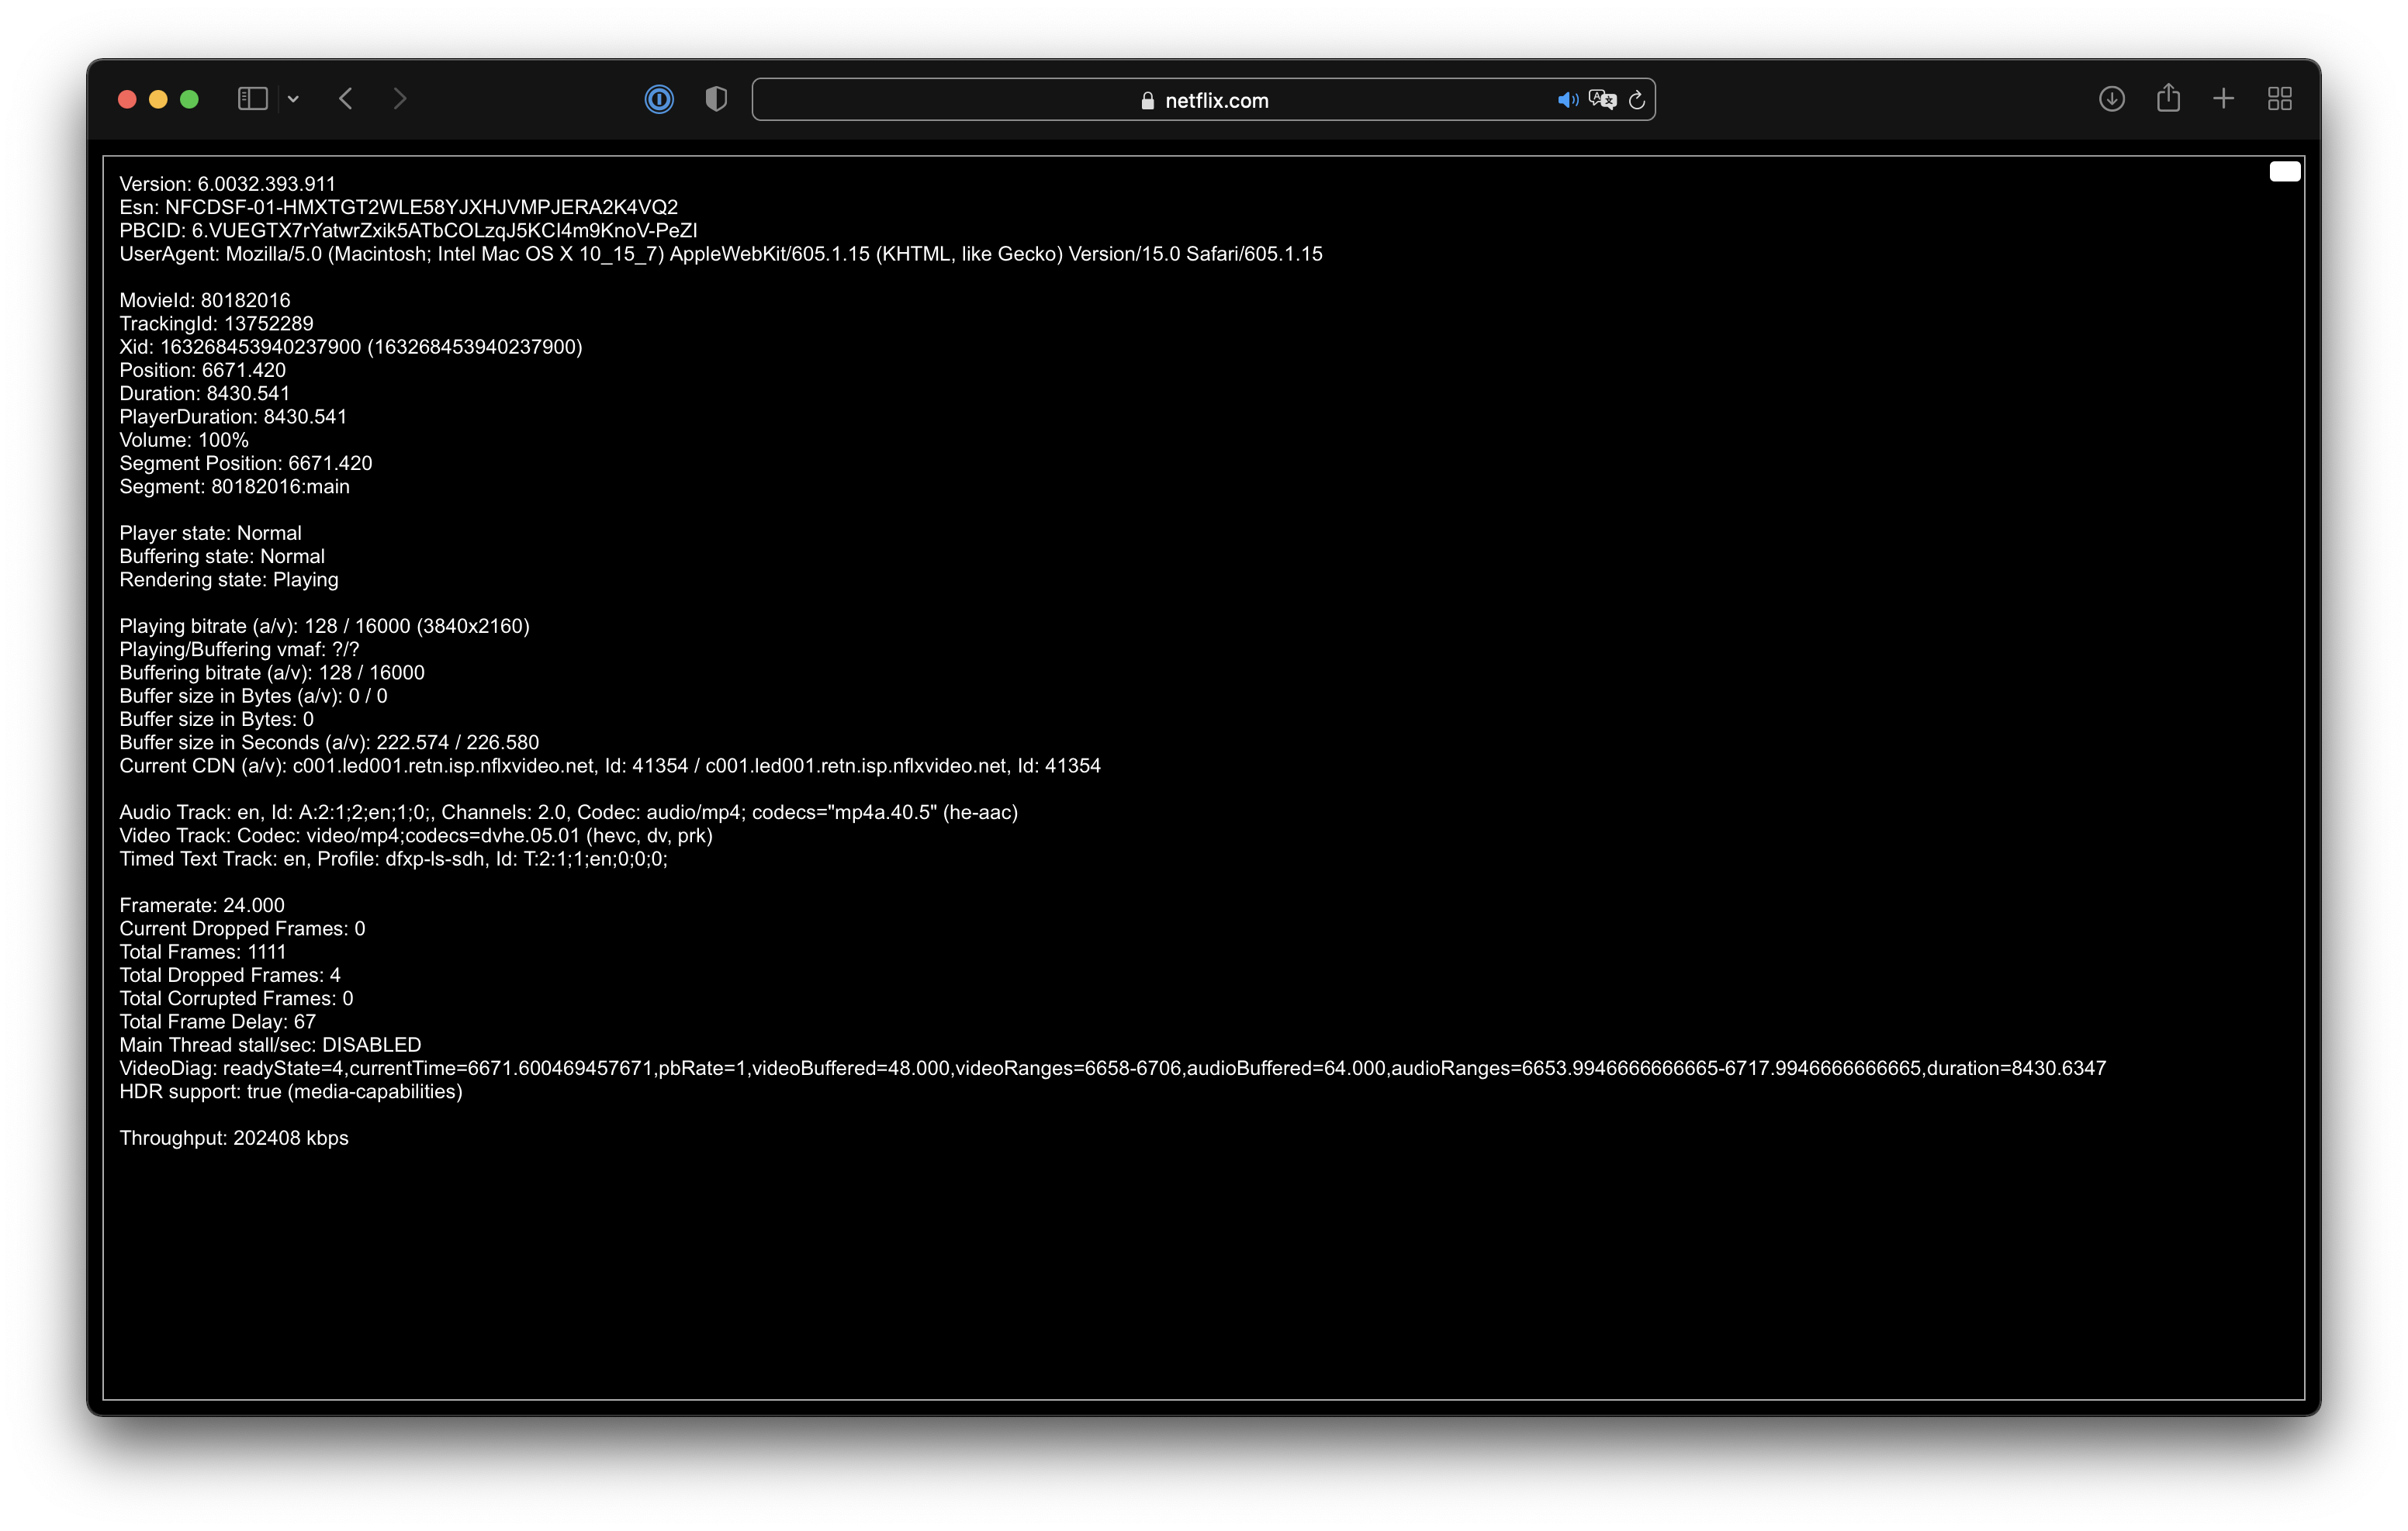The width and height of the screenshot is (2408, 1531).
Task: Toggle the Safari sidebar
Action: point(252,99)
